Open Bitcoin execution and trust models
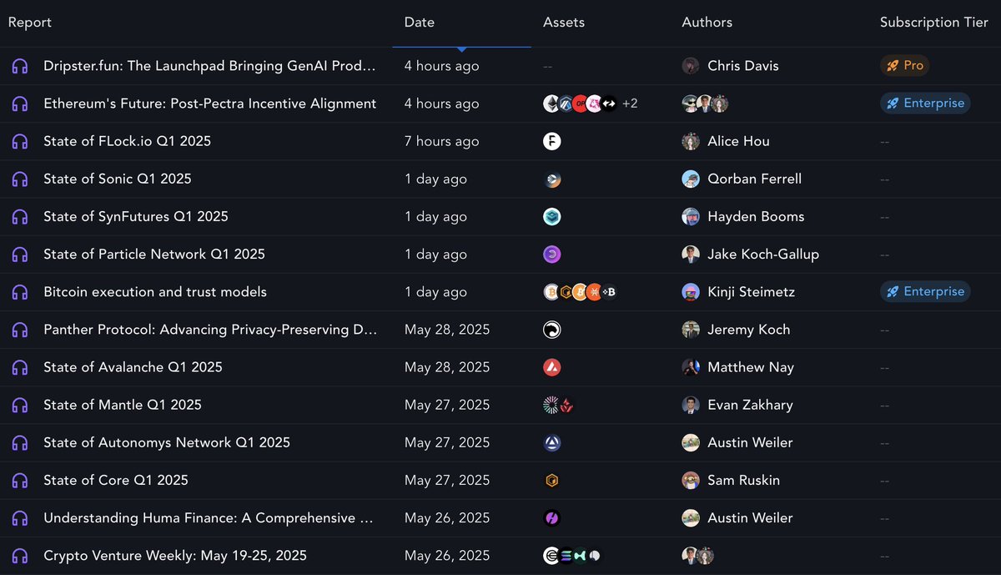 (x=155, y=292)
